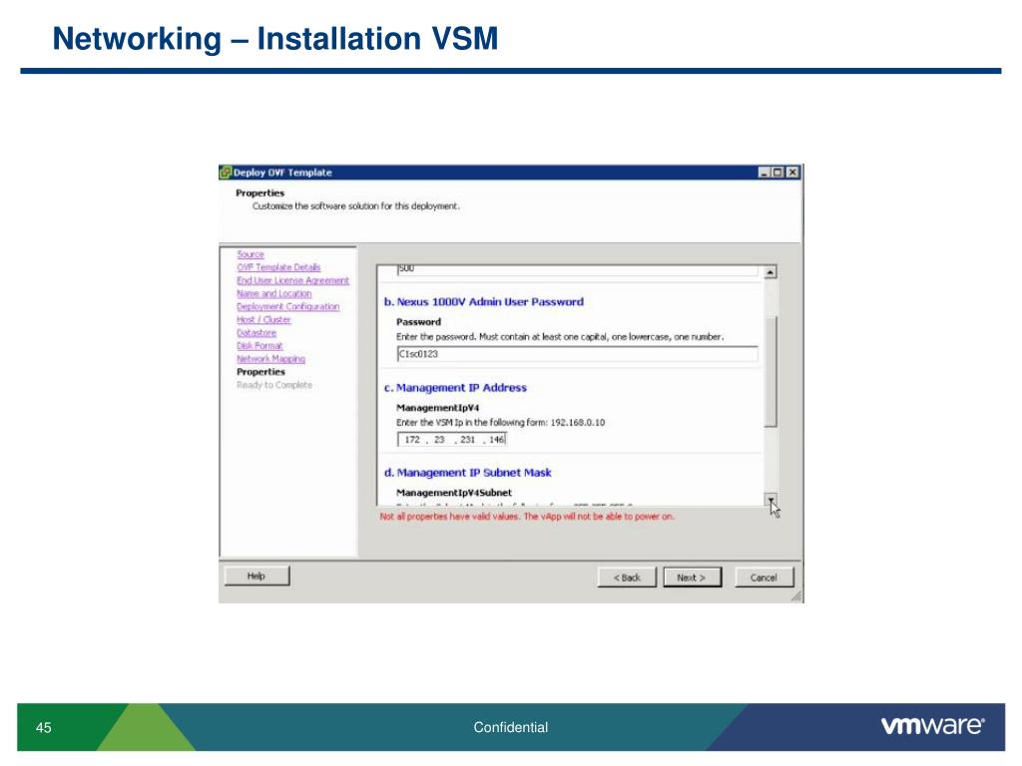Go back with the < Back button

[x=627, y=577]
